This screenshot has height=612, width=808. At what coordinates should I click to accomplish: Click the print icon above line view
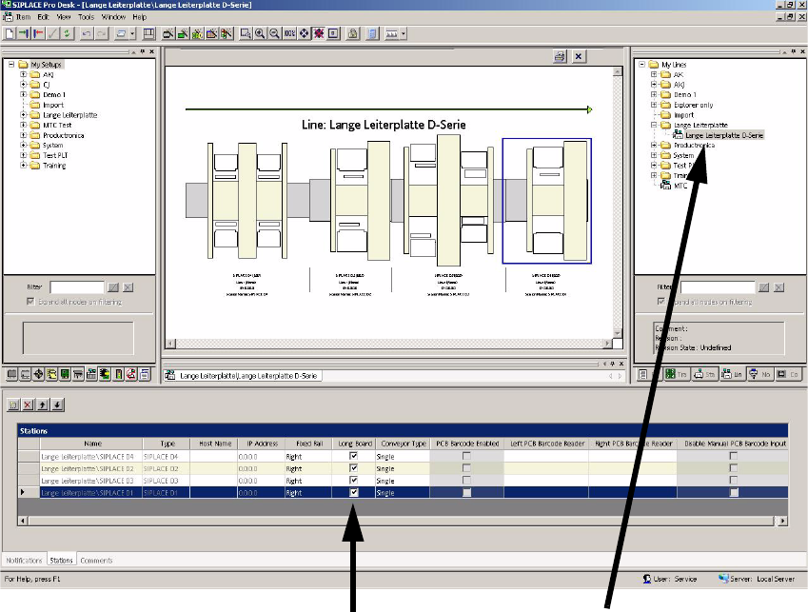tap(560, 57)
